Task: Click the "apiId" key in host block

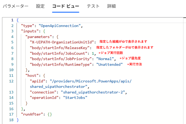Action: coord(37,81)
